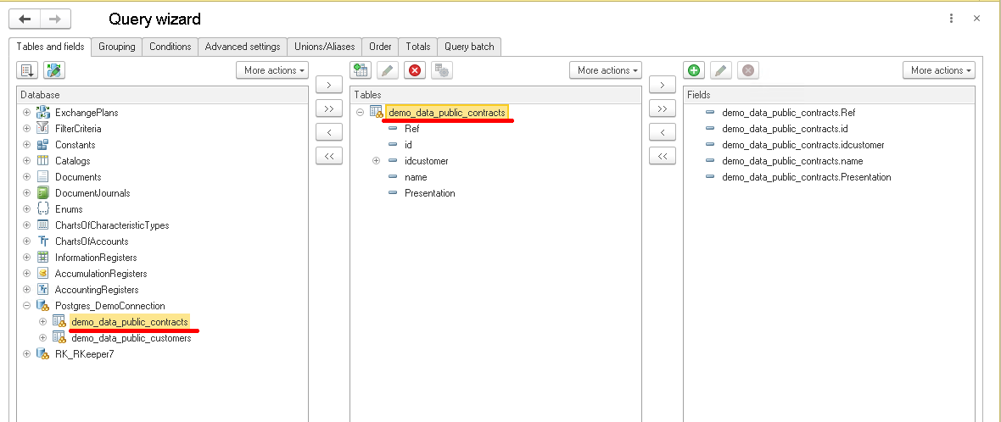Image resolution: width=1001 pixels, height=422 pixels.
Task: Click the green add field icon
Action: tap(694, 70)
